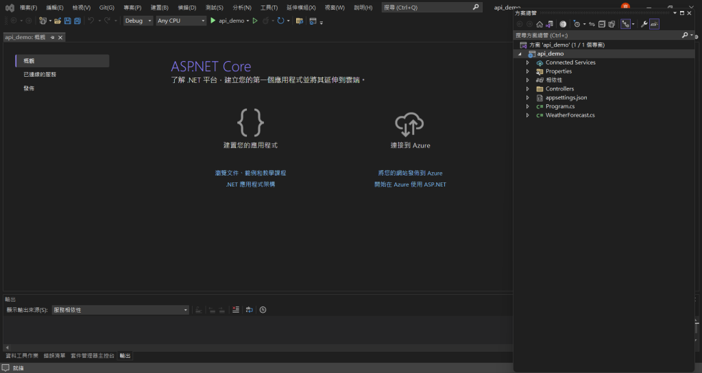
Task: Open the Debug configuration dropdown
Action: (x=138, y=21)
